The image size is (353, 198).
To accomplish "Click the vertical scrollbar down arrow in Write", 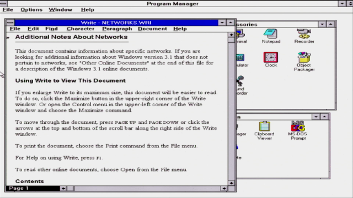I will pyautogui.click(x=231, y=183).
